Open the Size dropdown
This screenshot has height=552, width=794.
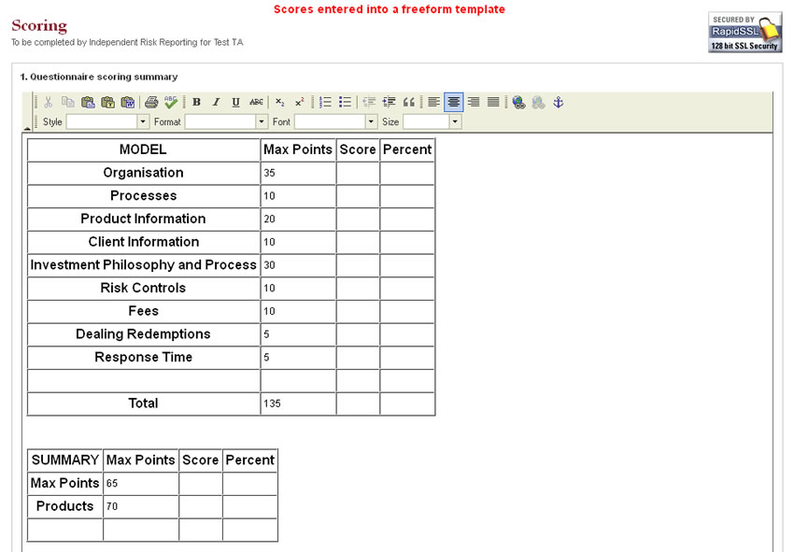(455, 122)
